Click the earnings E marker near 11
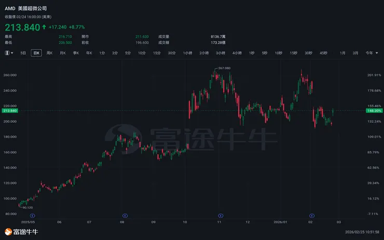Viewport: 384px width, 240px height. (x=221, y=216)
